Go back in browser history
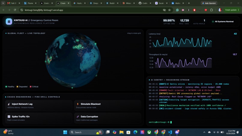 [x=4, y=10]
